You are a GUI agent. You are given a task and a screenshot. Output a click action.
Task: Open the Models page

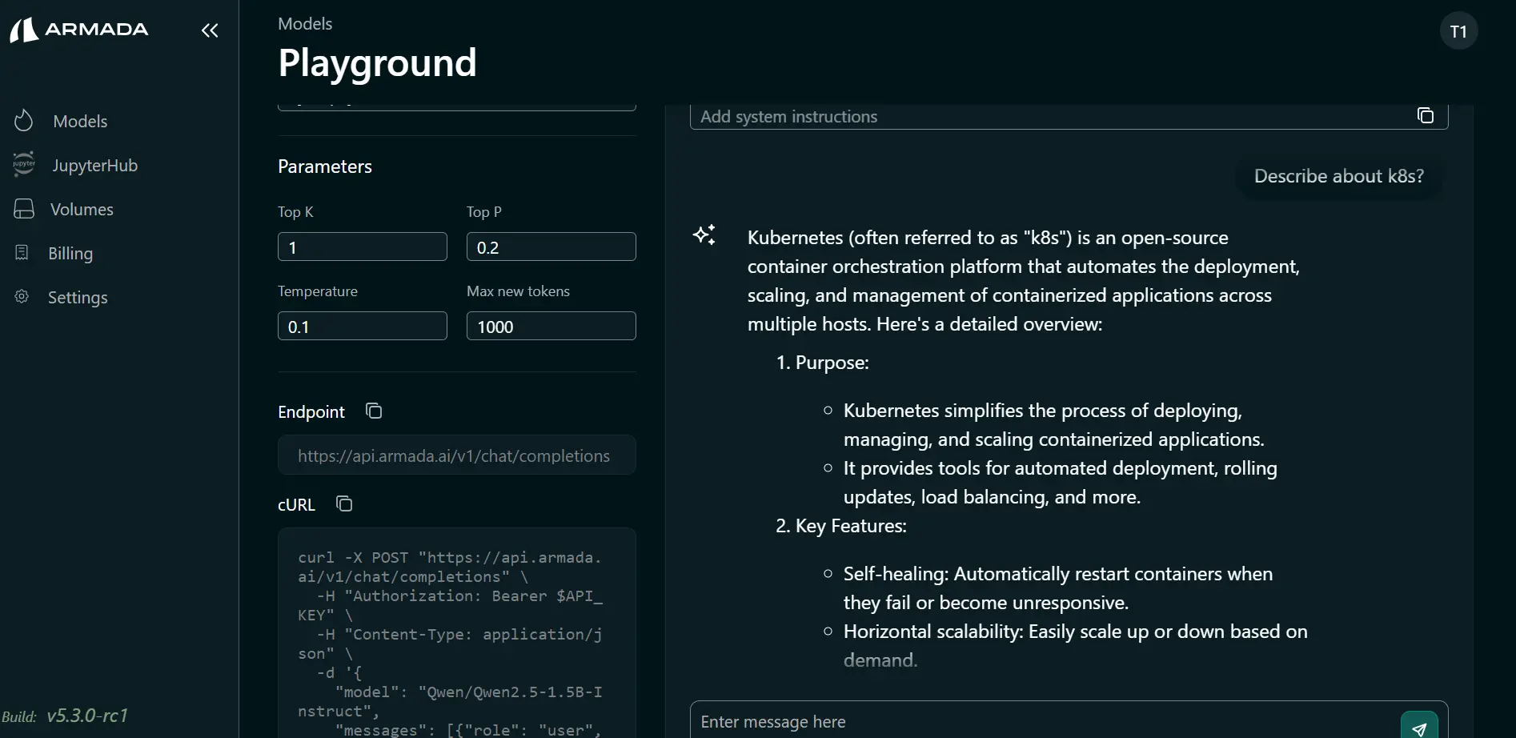point(80,121)
